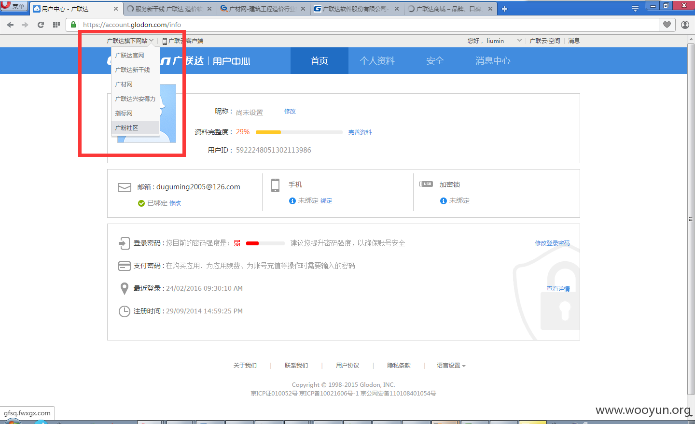695x424 pixels.
Task: Expand the liumin user dropdown arrow
Action: pos(519,41)
